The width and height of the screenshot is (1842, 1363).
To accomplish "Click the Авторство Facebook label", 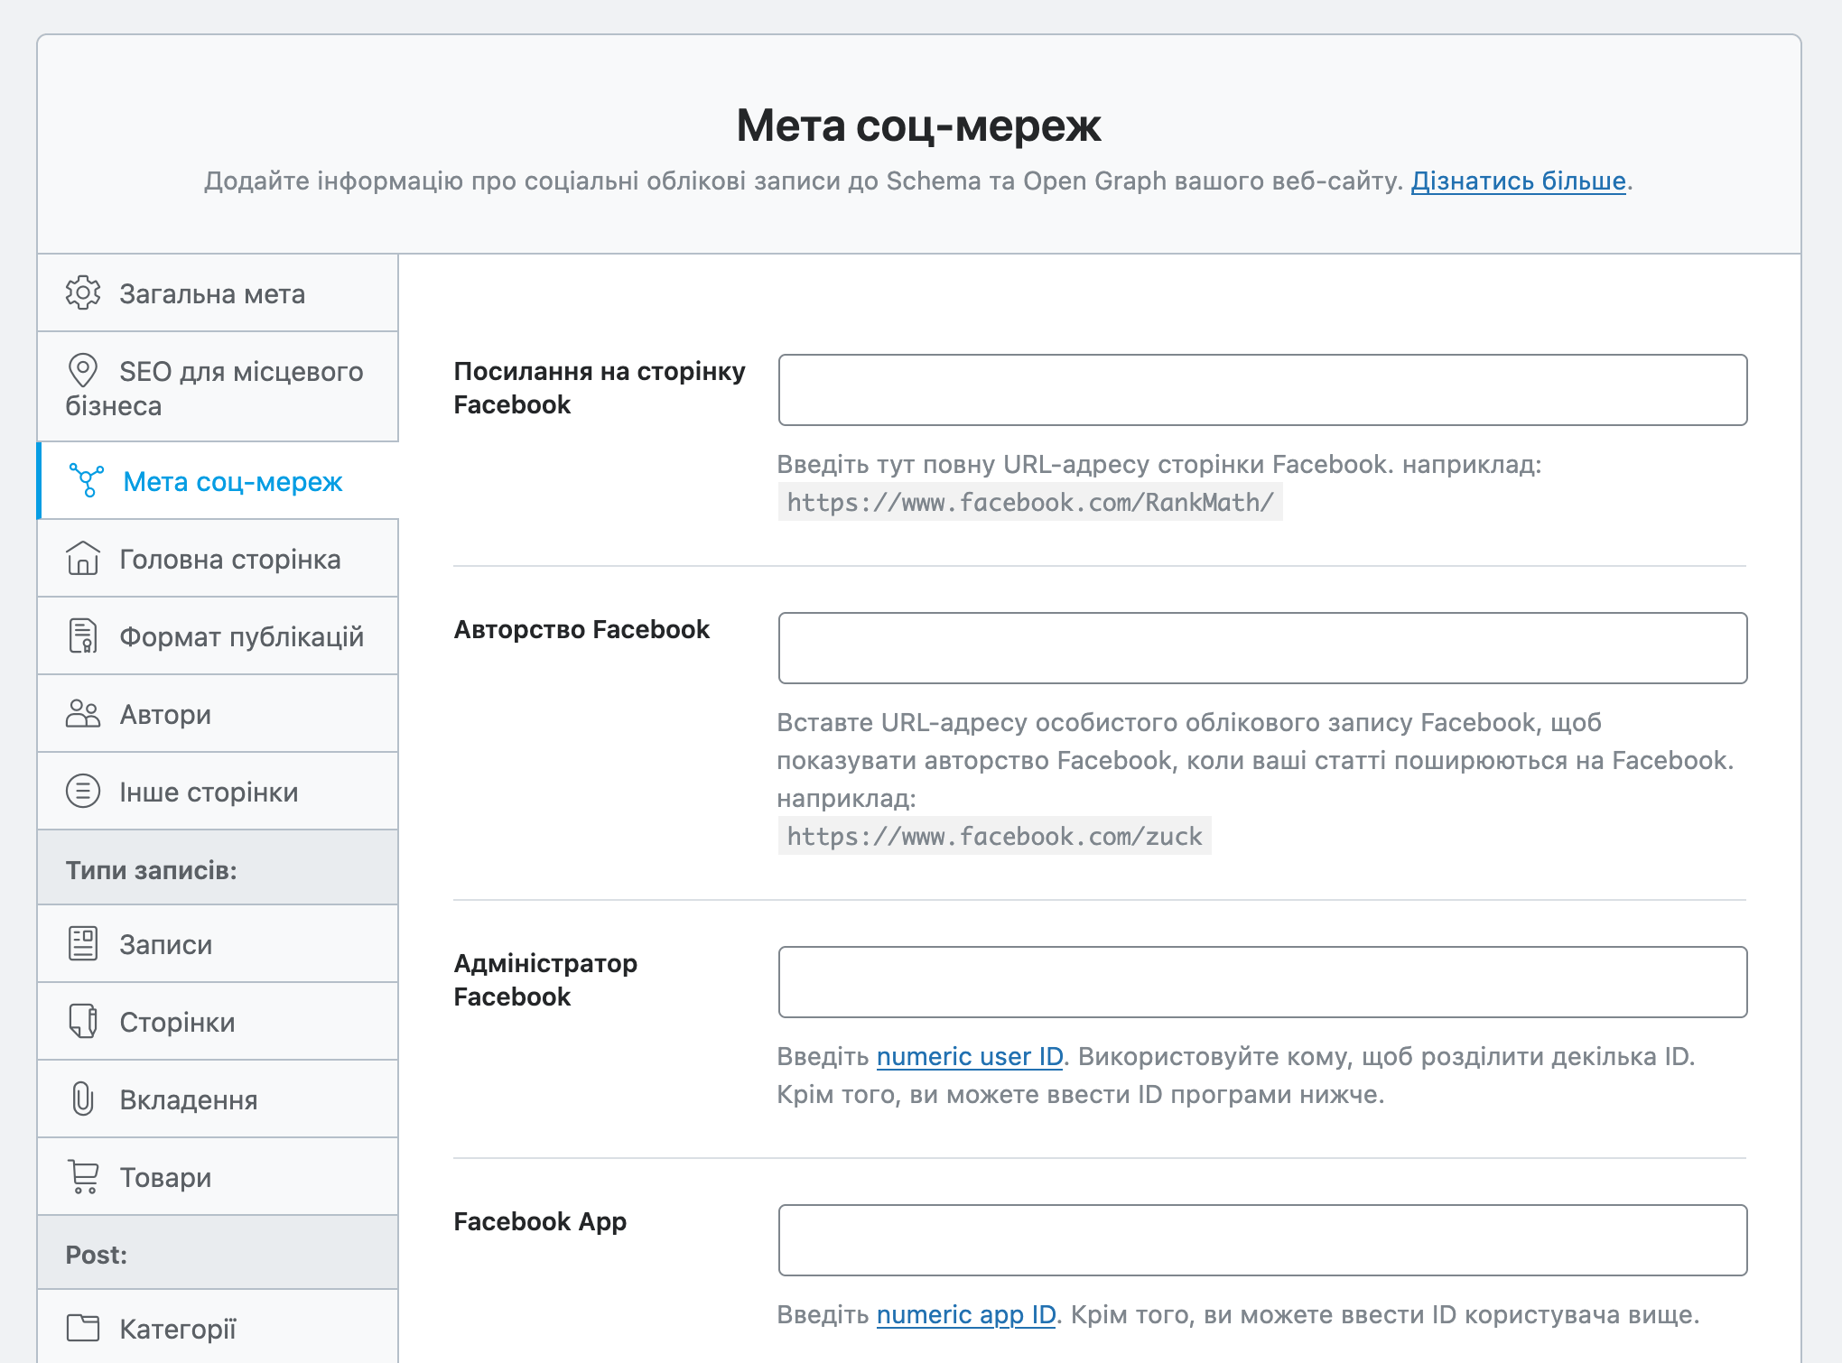I will [581, 629].
